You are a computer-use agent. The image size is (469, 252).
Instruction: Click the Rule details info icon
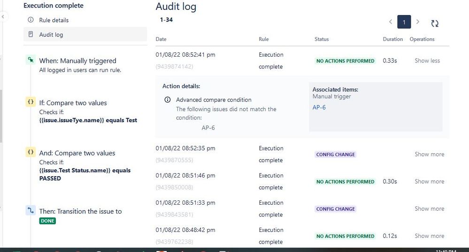pyautogui.click(x=31, y=20)
